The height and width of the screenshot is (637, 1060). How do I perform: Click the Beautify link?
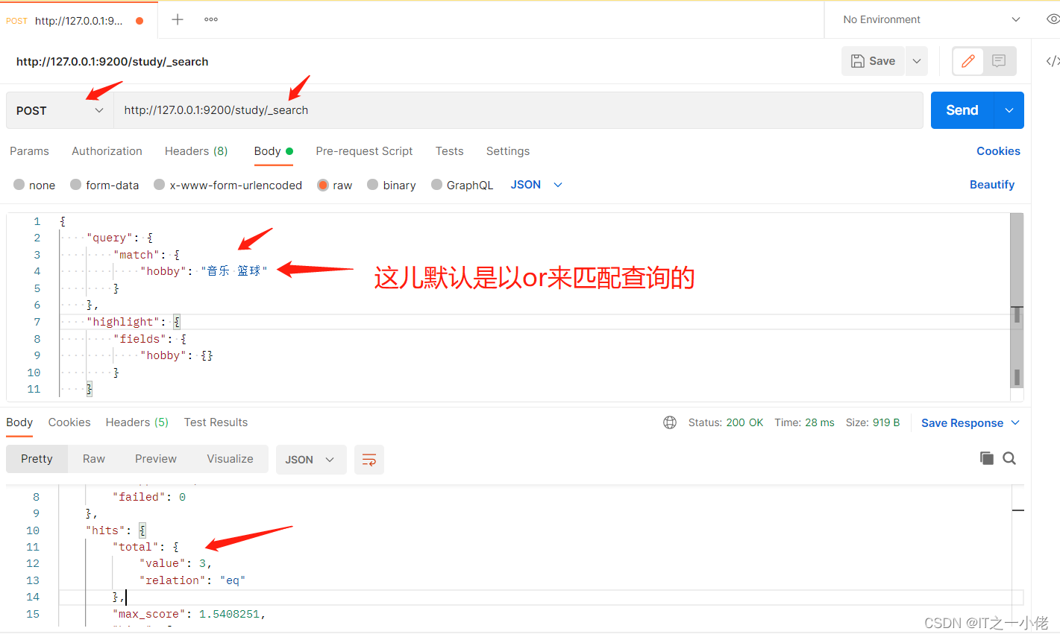[992, 185]
